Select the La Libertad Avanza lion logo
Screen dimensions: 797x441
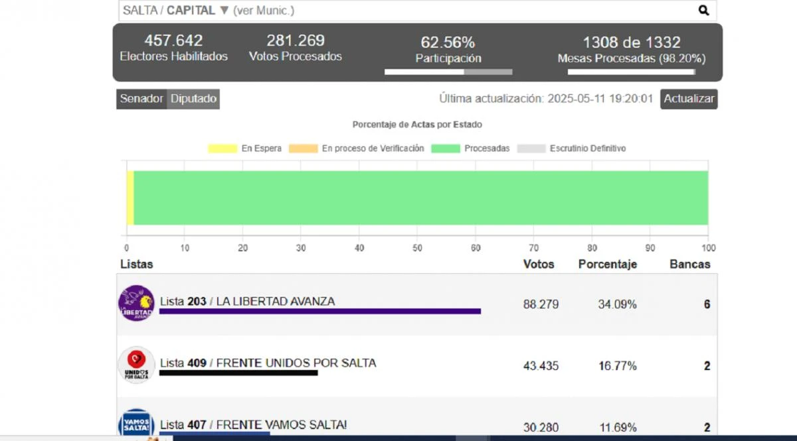pyautogui.click(x=135, y=303)
